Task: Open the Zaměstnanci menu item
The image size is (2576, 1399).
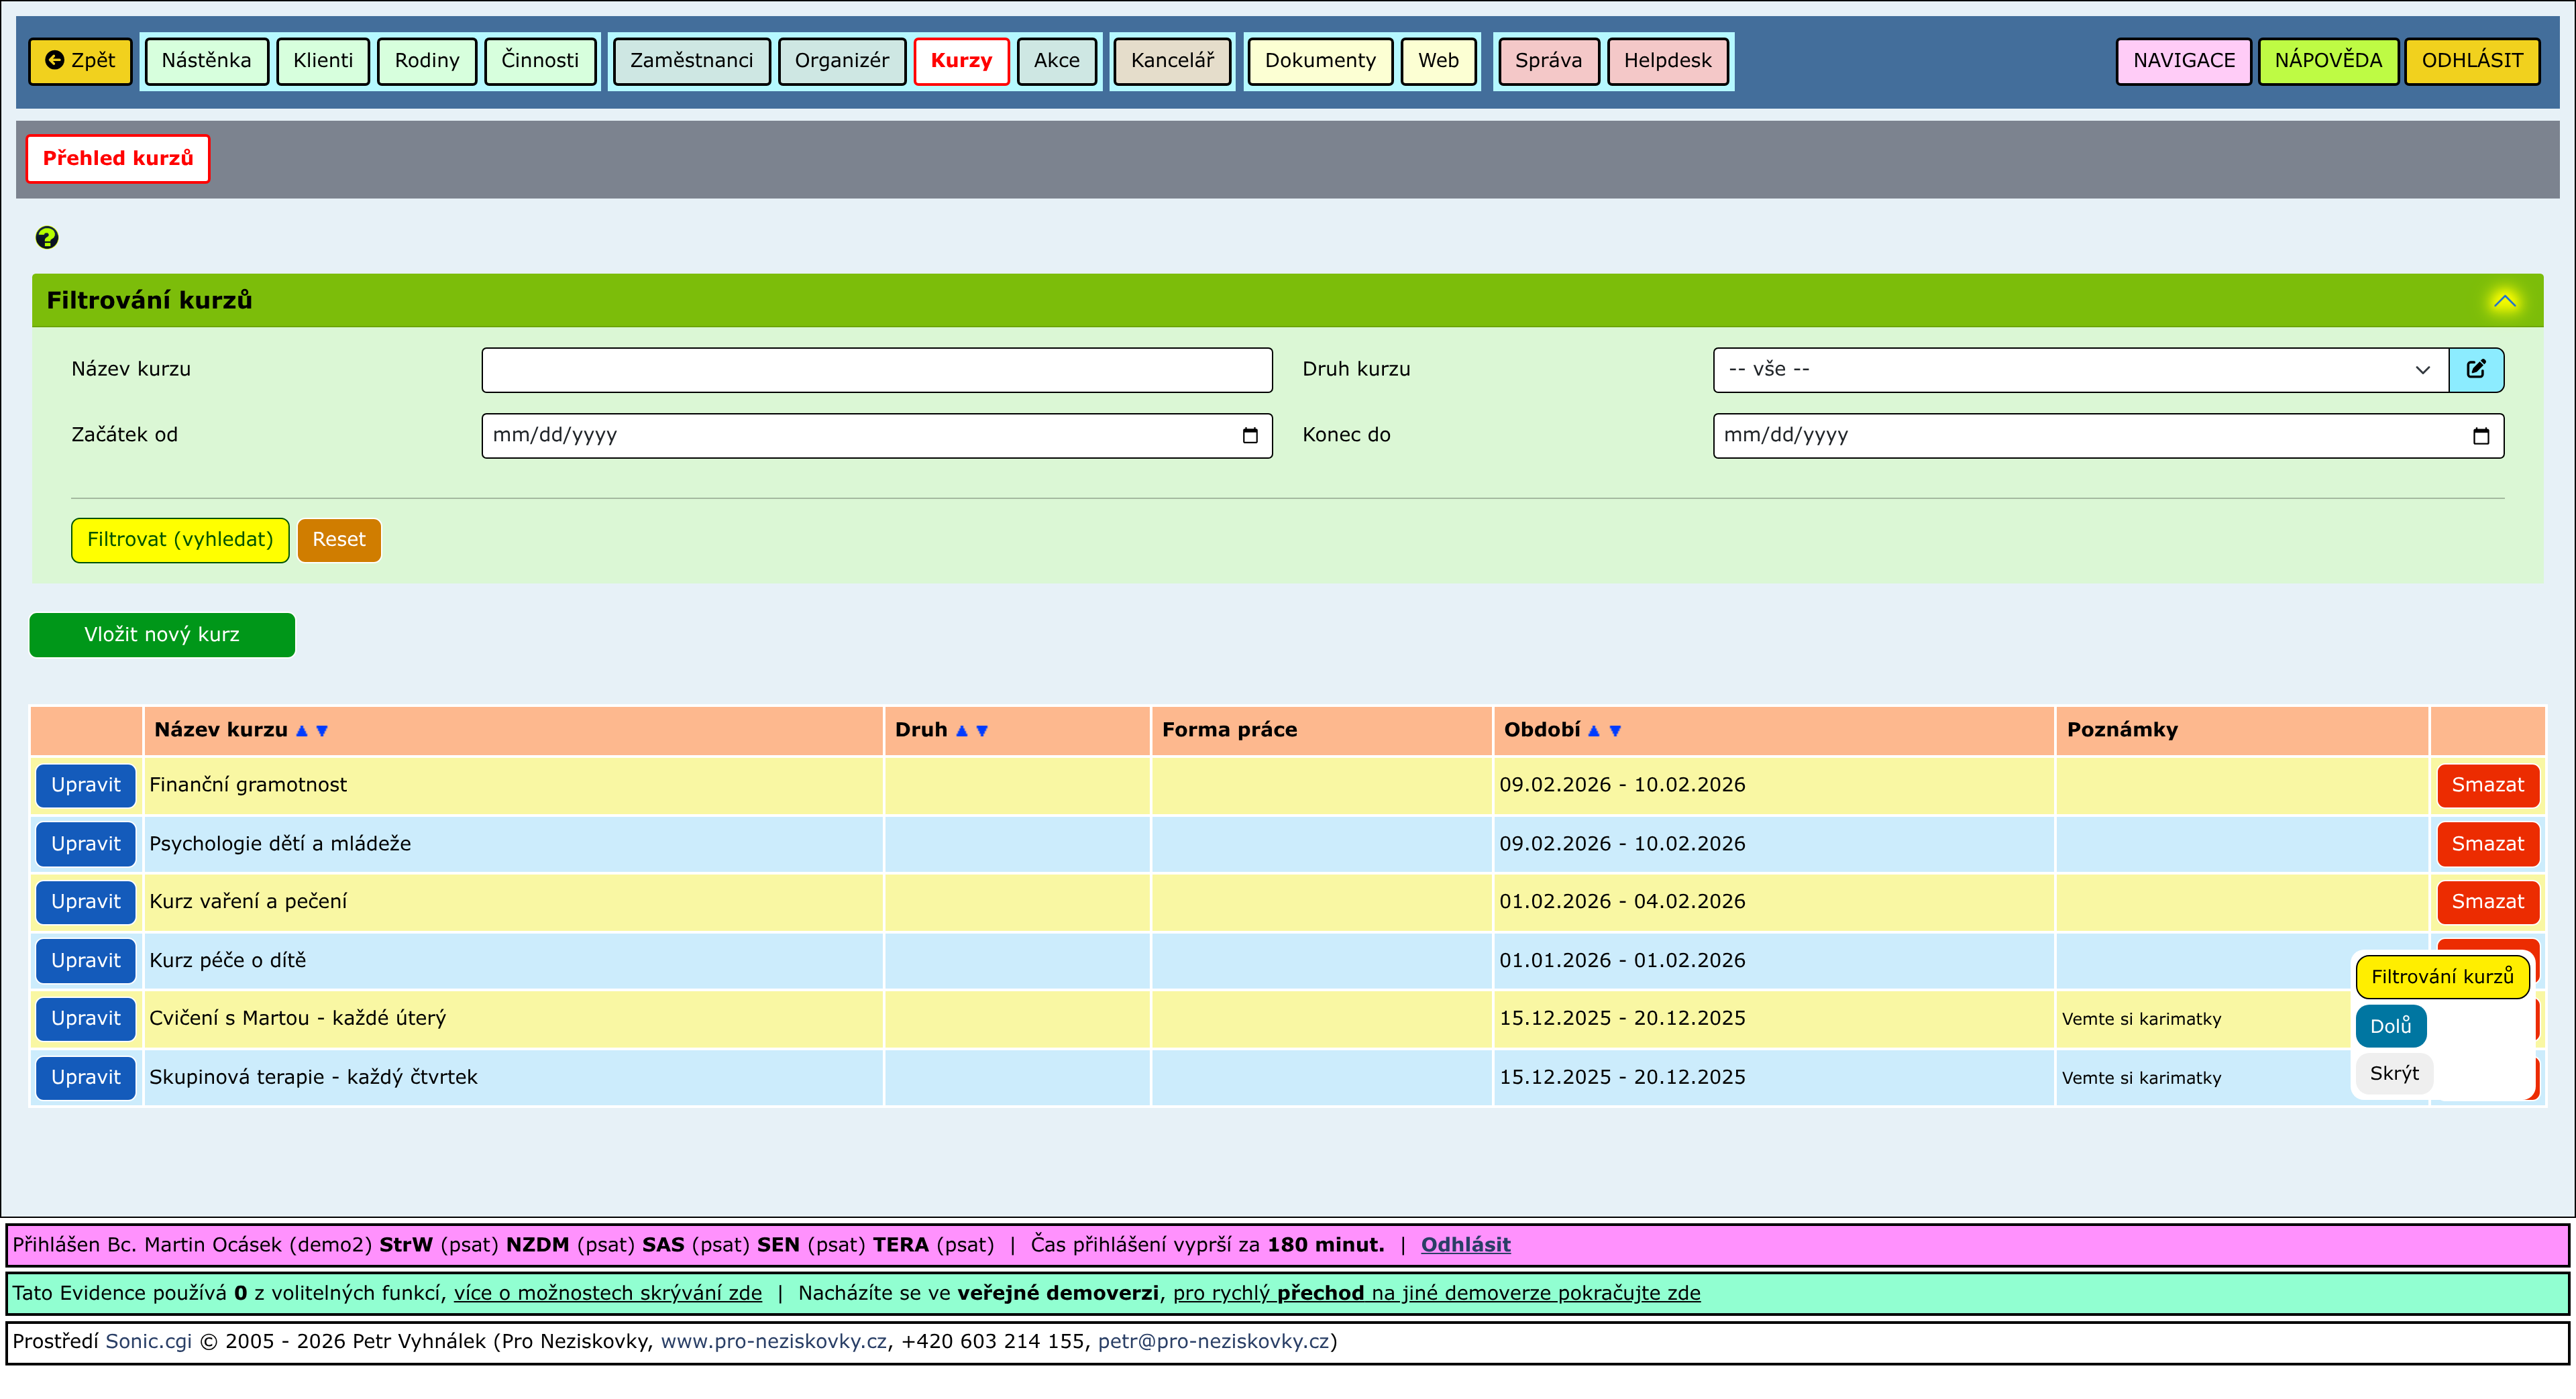Action: tap(691, 61)
